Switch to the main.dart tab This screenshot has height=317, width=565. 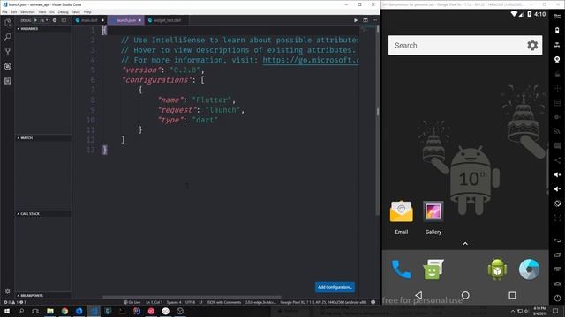coord(89,20)
